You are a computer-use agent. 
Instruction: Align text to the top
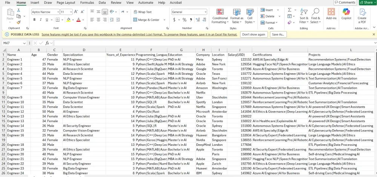click(92, 12)
